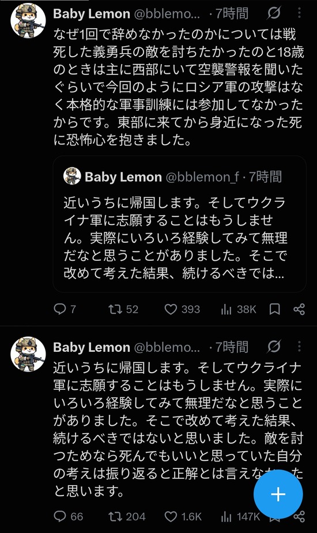Bookmark the first tweet
Viewport: 317px width, 533px height.
pyautogui.click(x=274, y=309)
